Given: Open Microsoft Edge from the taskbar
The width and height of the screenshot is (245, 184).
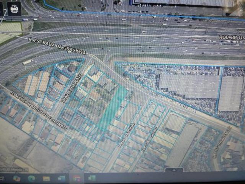Looking at the screenshot, I should 31,178.
